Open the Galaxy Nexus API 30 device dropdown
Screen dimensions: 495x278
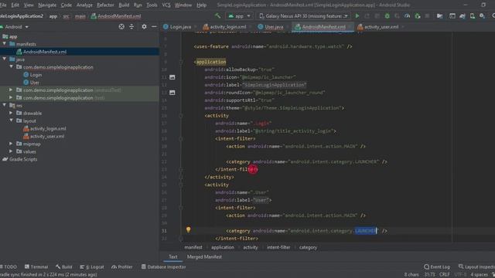[304, 15]
